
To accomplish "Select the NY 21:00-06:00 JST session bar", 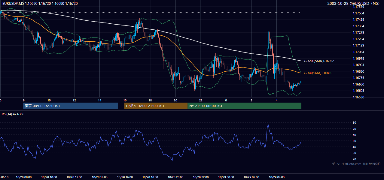I will coord(244,106).
